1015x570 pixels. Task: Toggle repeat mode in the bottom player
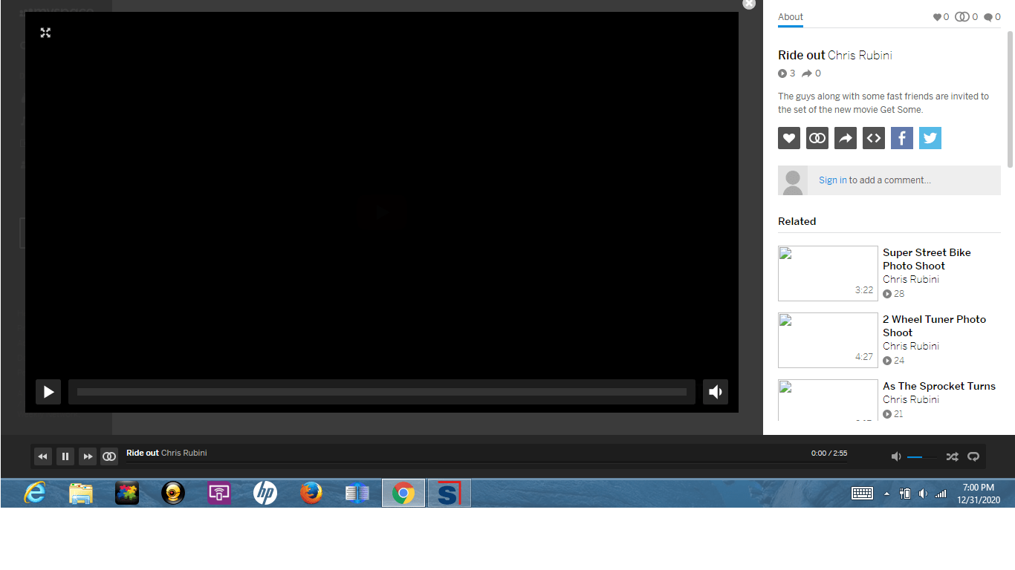(973, 456)
